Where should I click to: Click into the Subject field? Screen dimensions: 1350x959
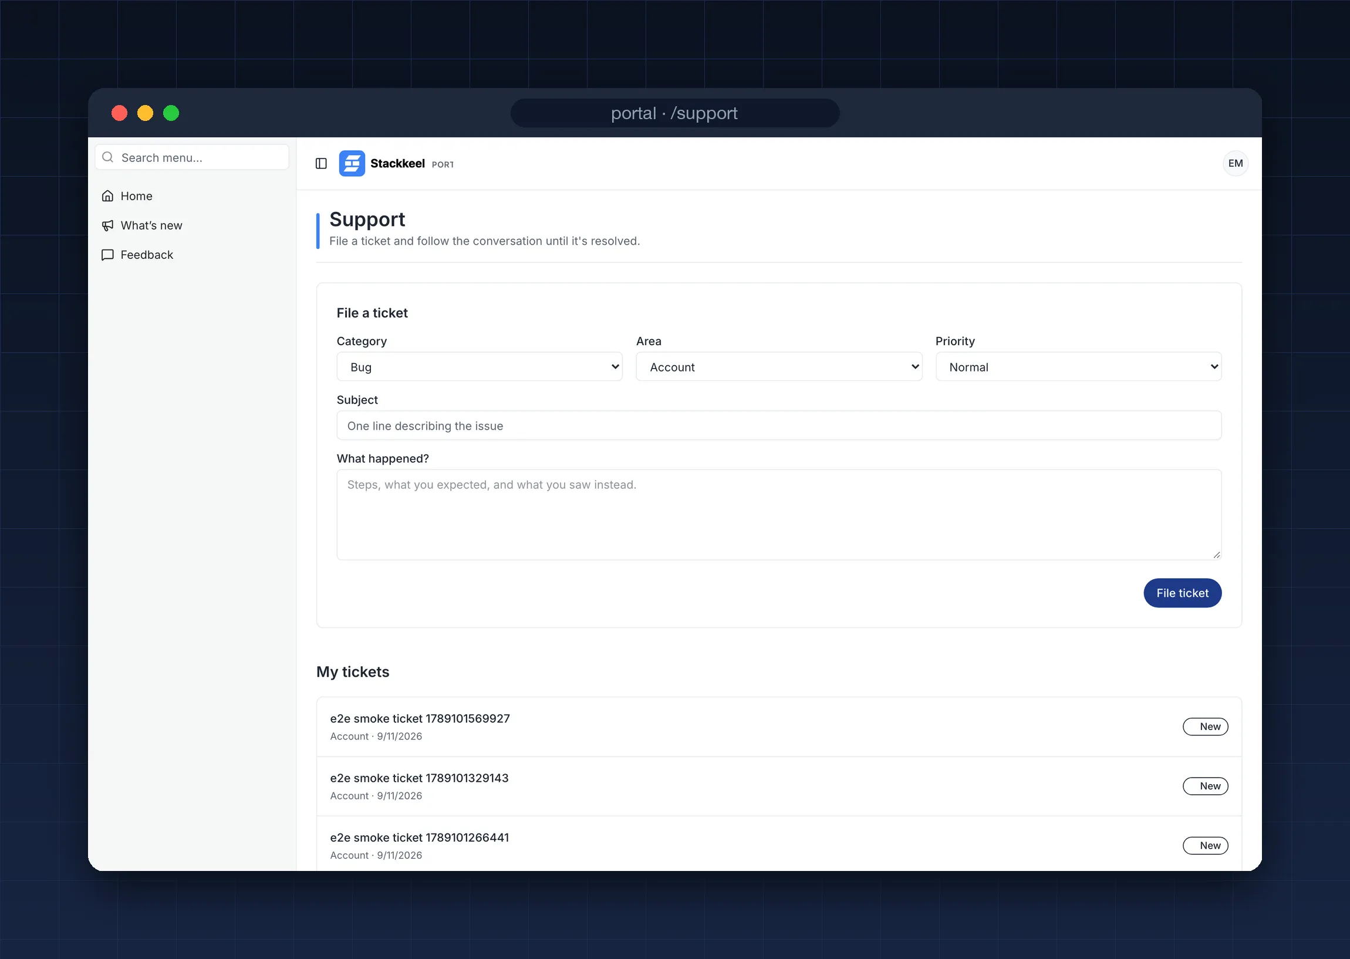tap(779, 426)
